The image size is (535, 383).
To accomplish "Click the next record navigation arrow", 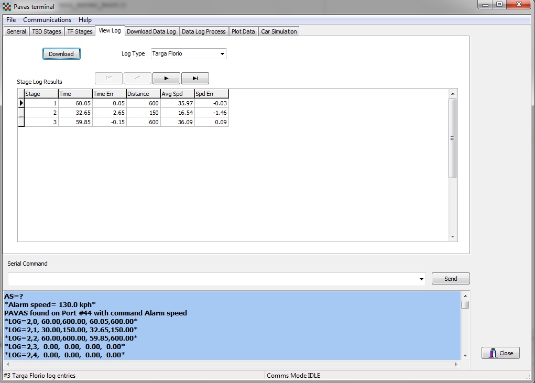I will coord(166,79).
